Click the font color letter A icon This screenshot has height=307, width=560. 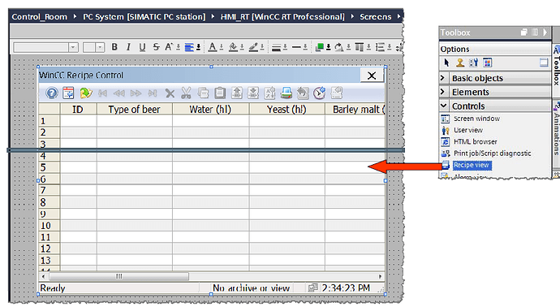(x=213, y=47)
